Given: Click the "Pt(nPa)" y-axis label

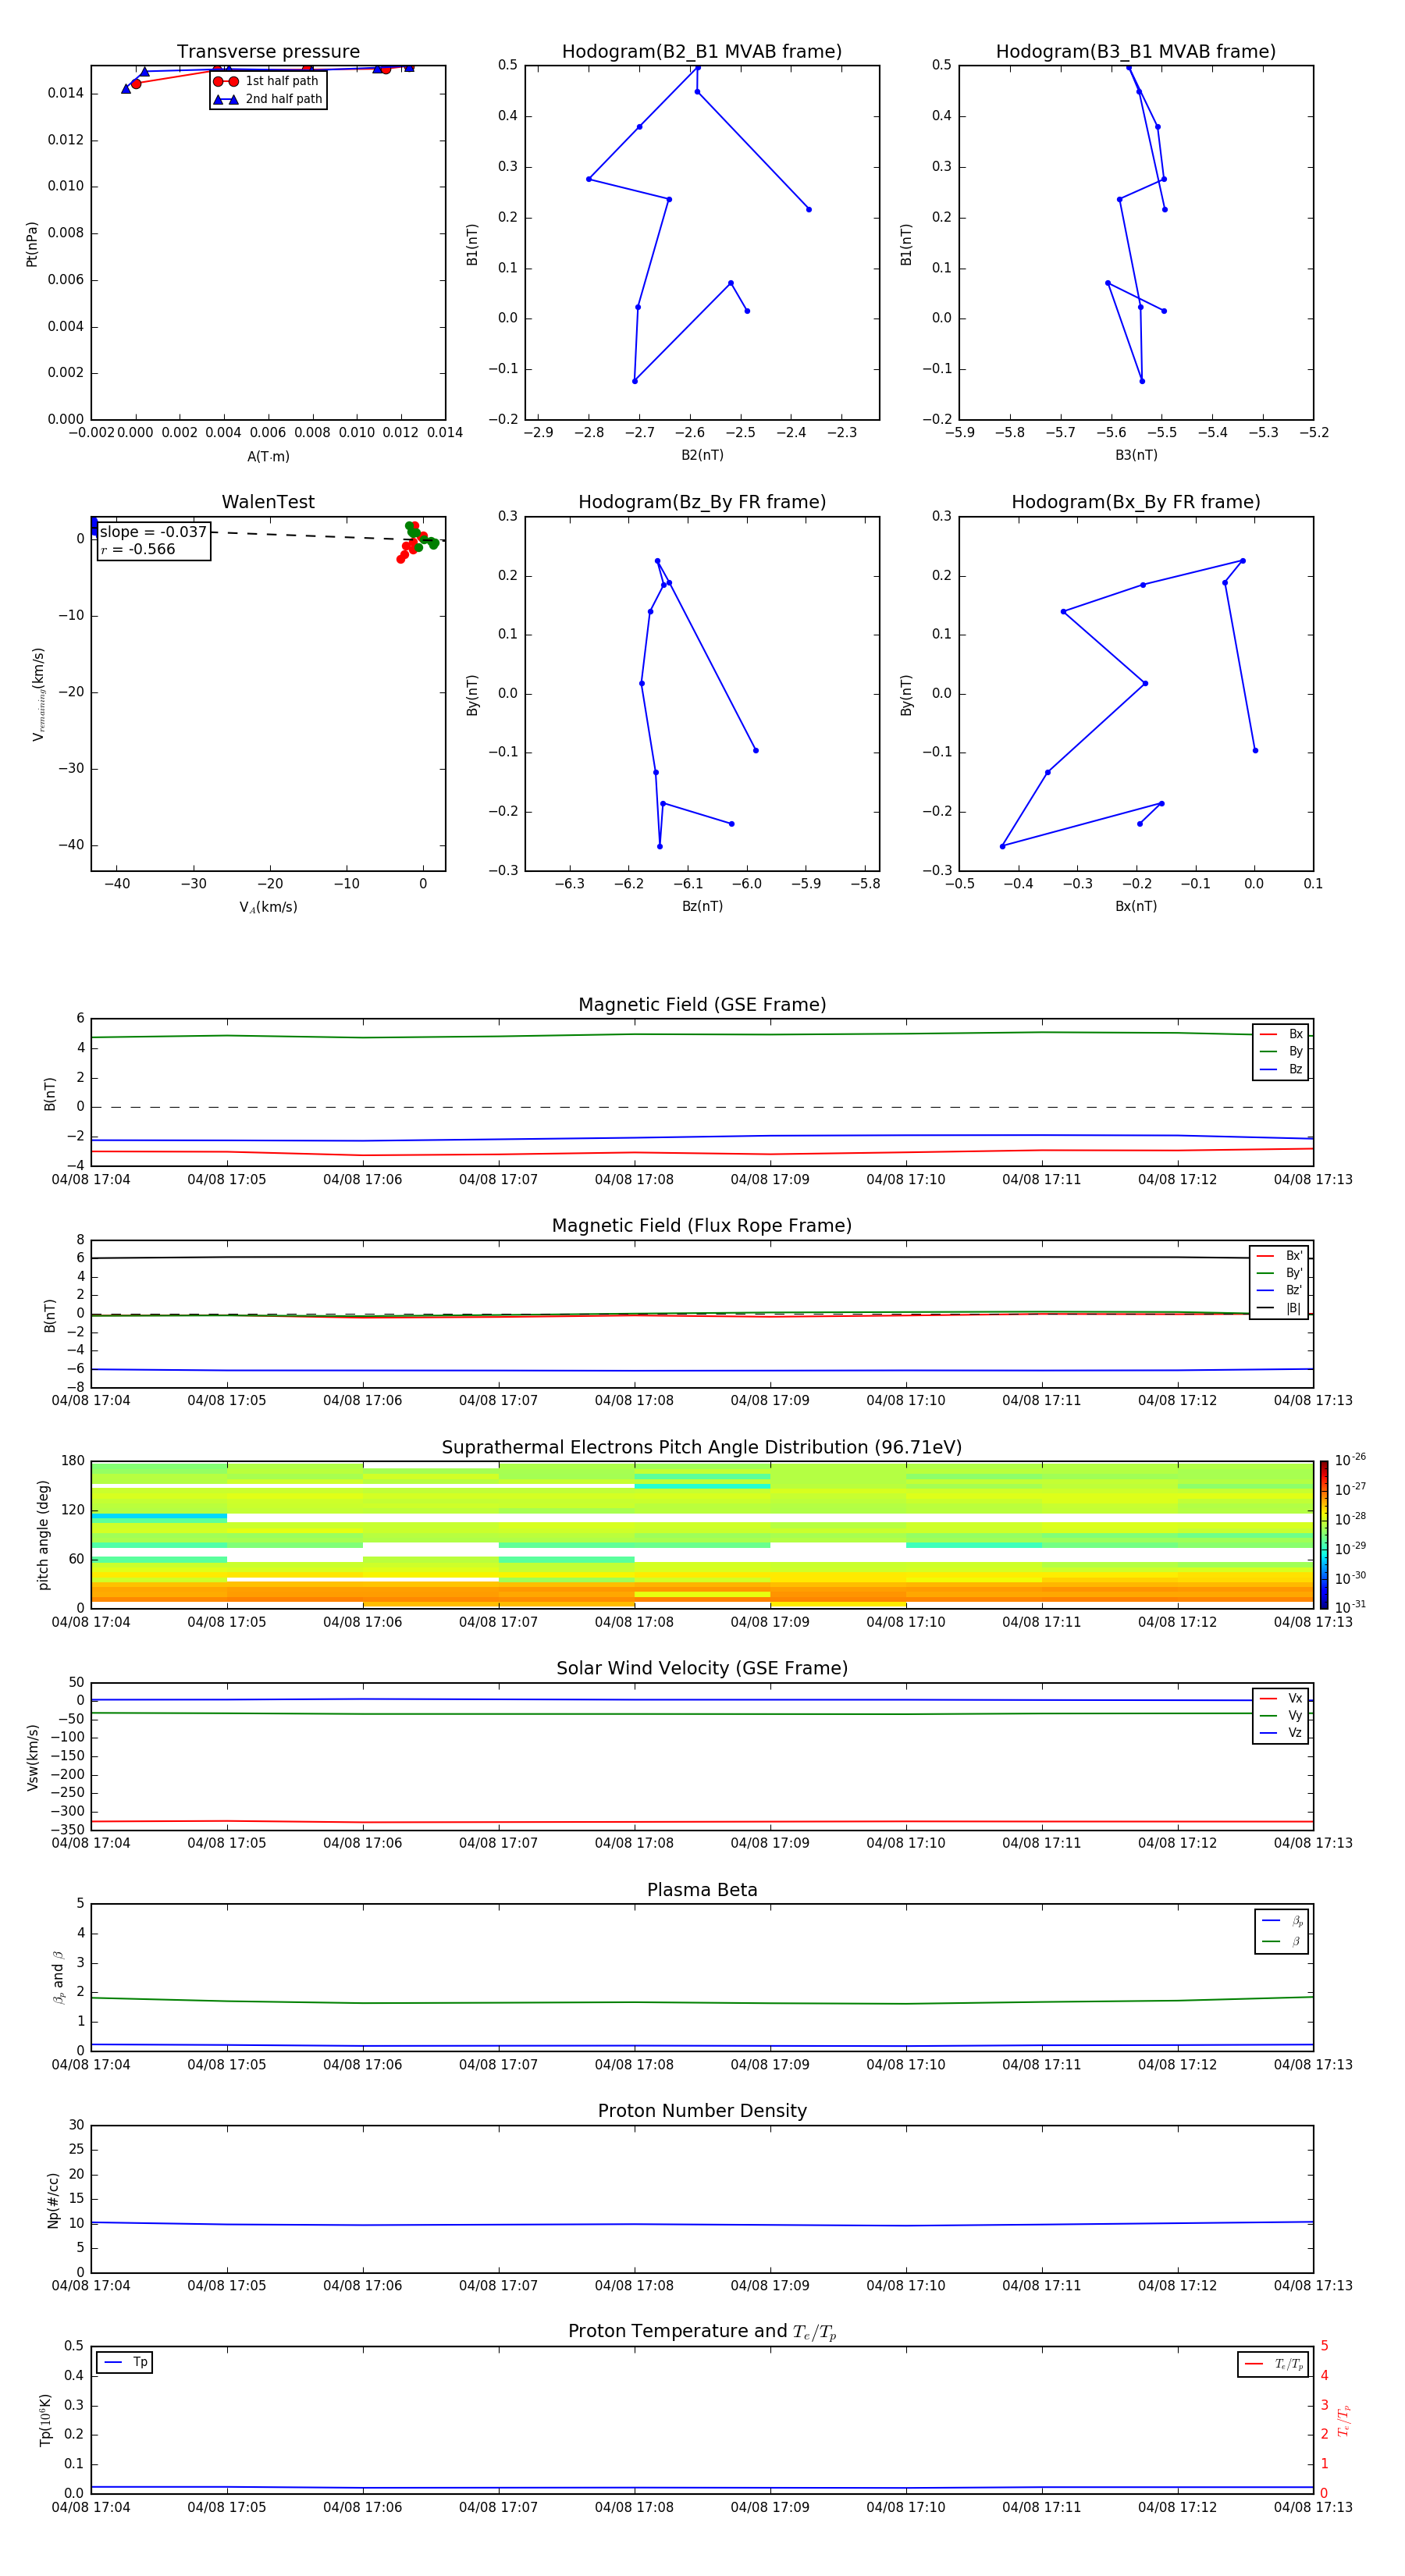Looking at the screenshot, I should (32, 243).
